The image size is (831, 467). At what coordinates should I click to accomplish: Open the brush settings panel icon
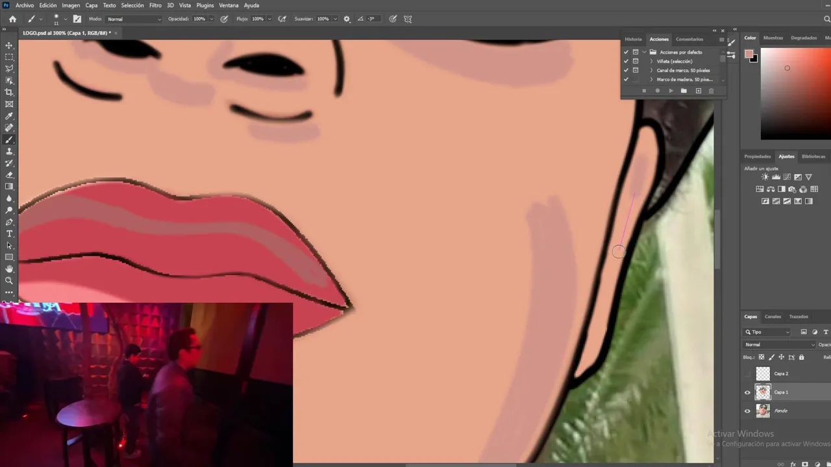pos(77,19)
